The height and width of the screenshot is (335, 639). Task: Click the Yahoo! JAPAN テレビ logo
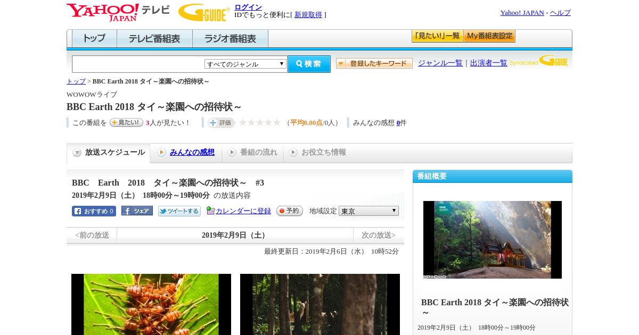(x=118, y=12)
